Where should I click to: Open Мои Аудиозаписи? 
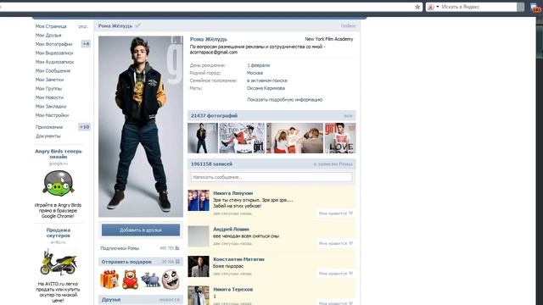click(54, 62)
